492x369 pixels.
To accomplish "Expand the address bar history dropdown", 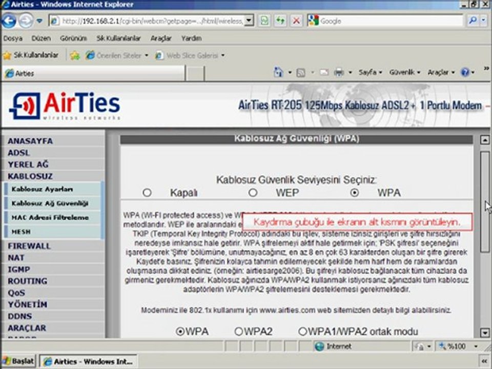I will (249, 21).
